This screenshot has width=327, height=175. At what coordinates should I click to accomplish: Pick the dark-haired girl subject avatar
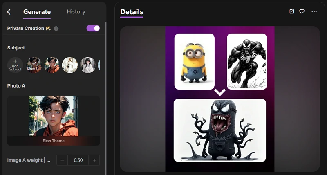pos(88,65)
